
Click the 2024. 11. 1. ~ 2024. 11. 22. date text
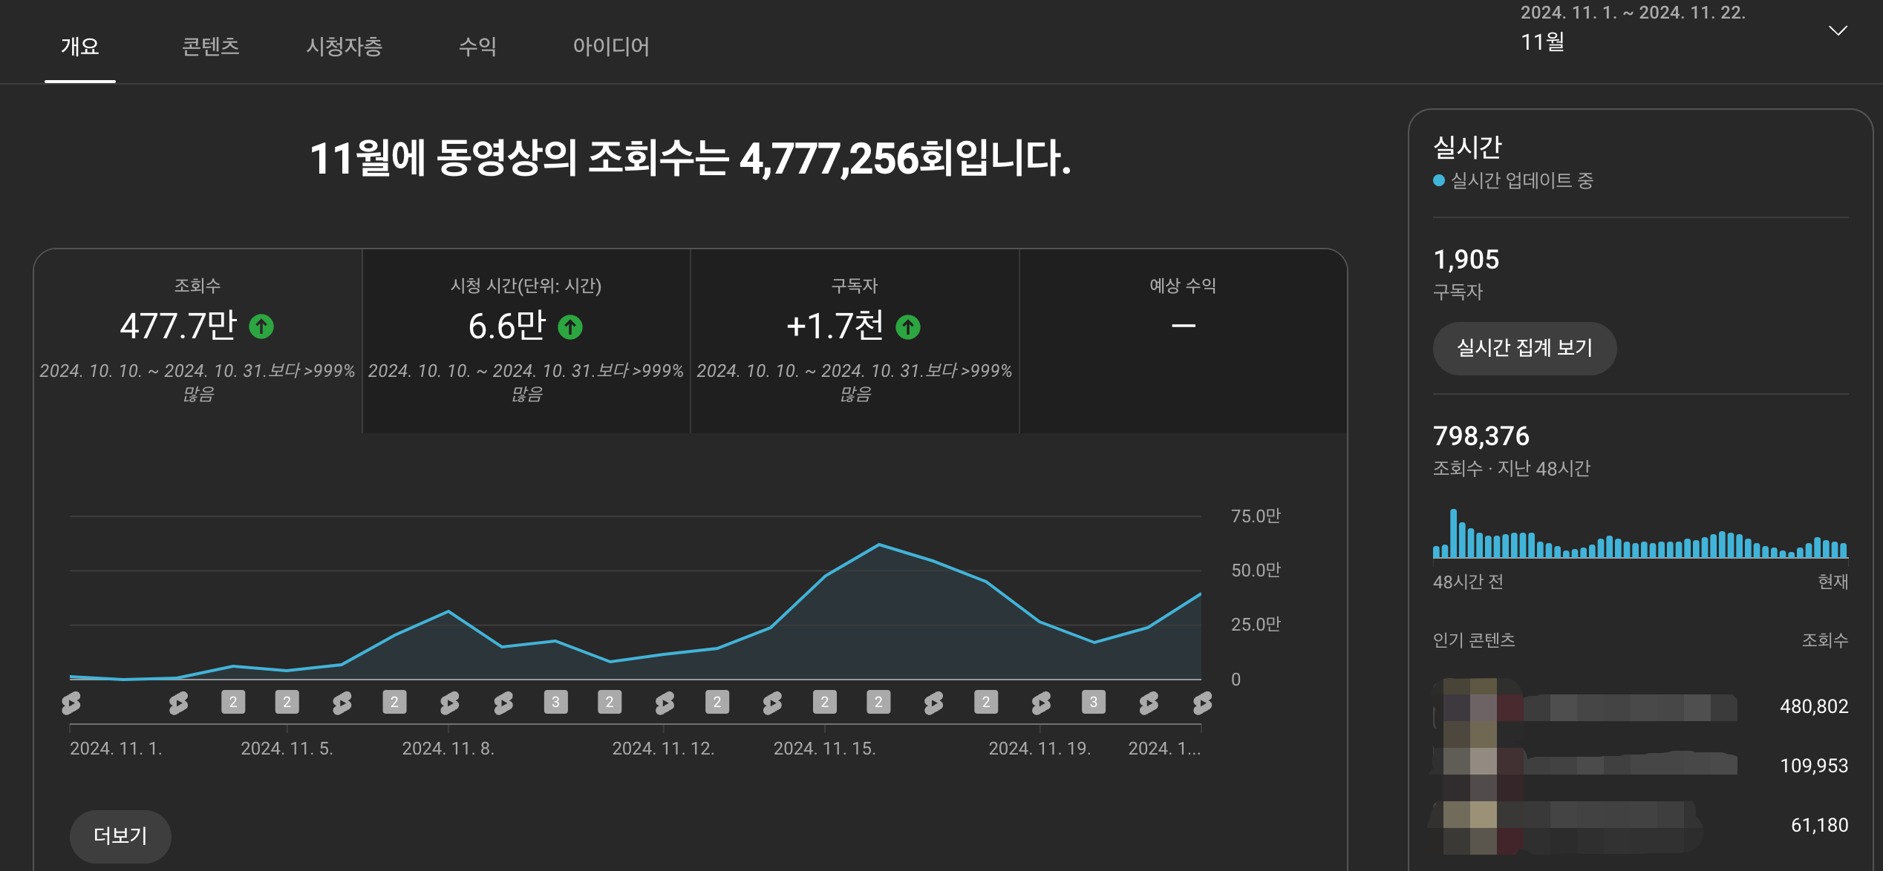[1633, 13]
